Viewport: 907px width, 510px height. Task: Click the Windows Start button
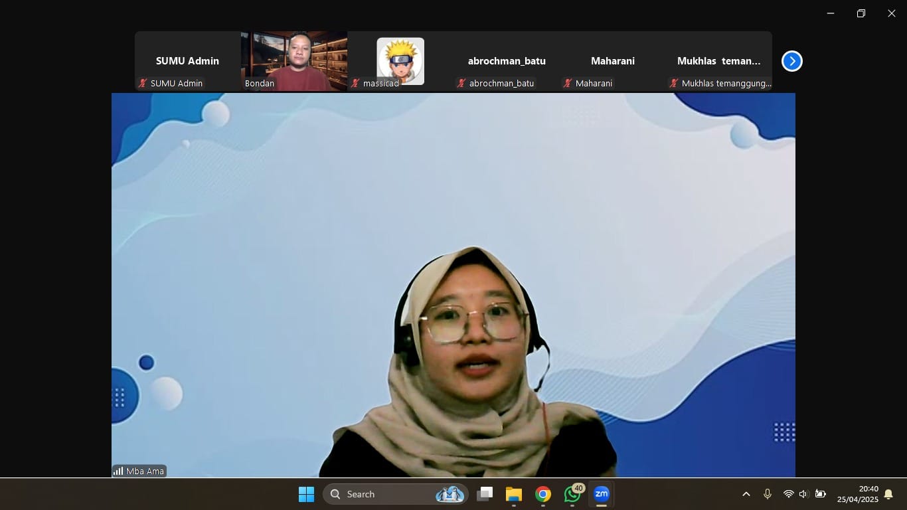306,494
